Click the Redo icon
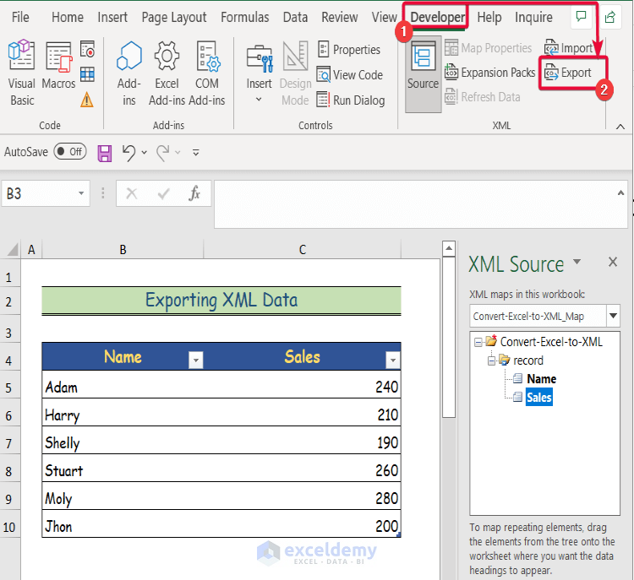This screenshot has width=634, height=580. (x=163, y=153)
